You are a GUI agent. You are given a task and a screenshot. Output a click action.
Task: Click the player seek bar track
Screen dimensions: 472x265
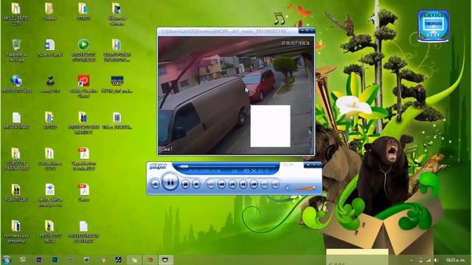(x=227, y=166)
